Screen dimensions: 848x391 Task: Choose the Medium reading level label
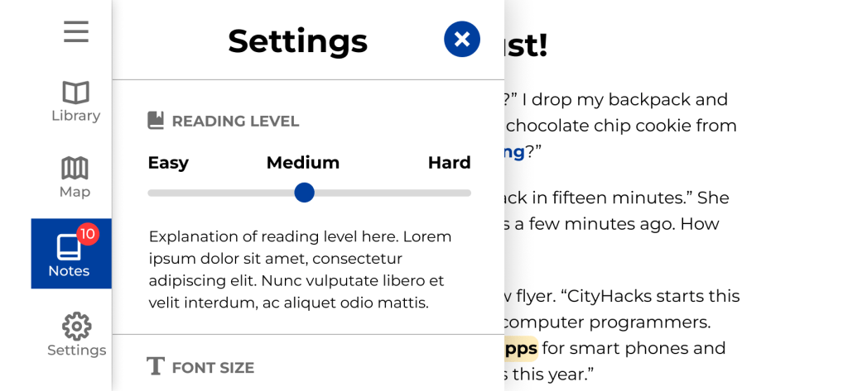pyautogui.click(x=302, y=163)
